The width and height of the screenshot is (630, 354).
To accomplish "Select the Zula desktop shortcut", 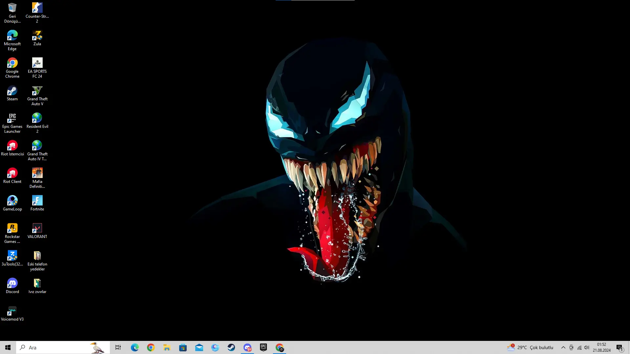I will 37,38.
